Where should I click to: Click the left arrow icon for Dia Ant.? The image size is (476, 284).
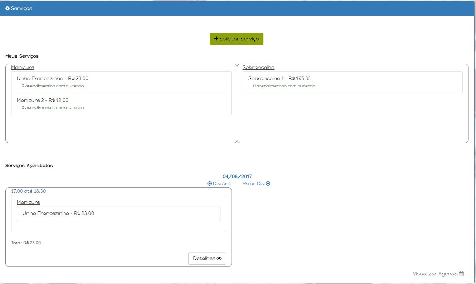(210, 183)
